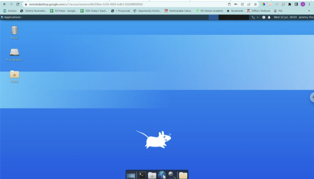The height and width of the screenshot is (179, 314).
Task: Reload the remote desktop page
Action: pos(18,4)
